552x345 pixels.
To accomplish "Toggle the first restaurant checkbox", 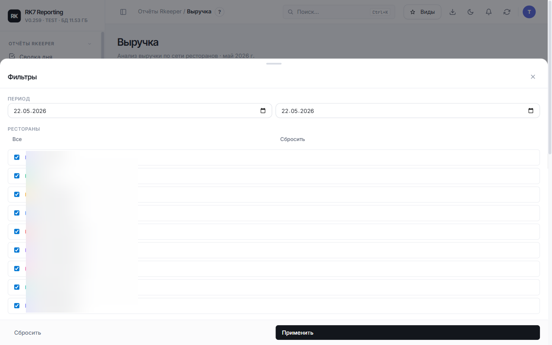I will click(17, 157).
